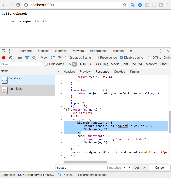The image size is (171, 178).
Task: Click the inspect element picker icon
Action: [4, 51]
